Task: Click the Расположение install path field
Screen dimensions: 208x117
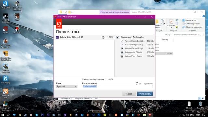Action: click(x=117, y=86)
